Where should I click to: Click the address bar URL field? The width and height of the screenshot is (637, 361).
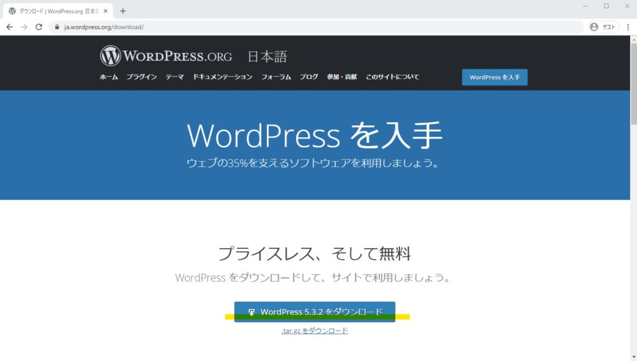317,27
